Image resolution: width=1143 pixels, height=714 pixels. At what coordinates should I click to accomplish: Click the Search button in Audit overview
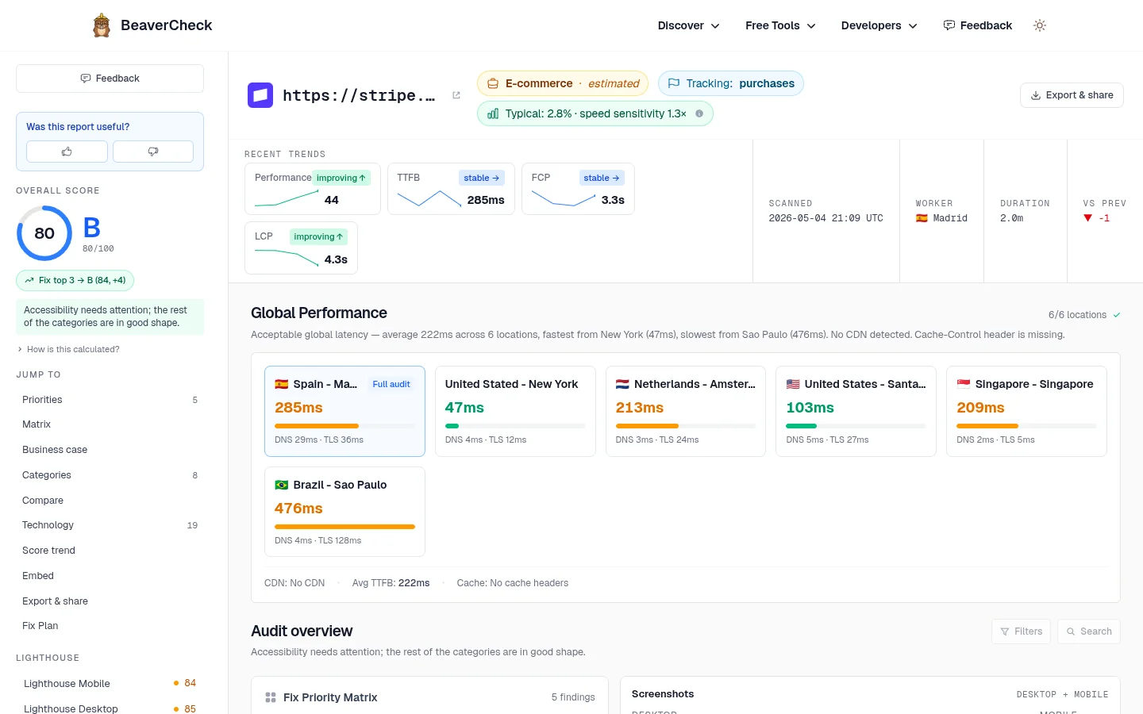(x=1089, y=631)
